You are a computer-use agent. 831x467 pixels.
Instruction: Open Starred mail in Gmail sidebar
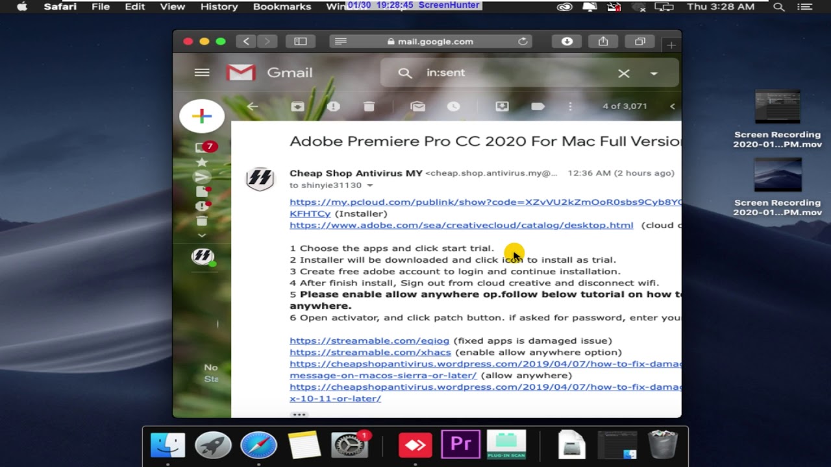[x=202, y=162]
